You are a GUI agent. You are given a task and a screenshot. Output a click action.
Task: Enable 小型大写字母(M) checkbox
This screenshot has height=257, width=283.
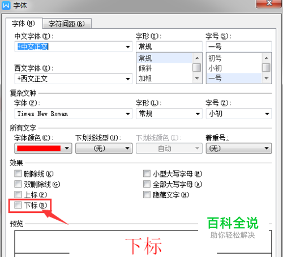pos(147,173)
